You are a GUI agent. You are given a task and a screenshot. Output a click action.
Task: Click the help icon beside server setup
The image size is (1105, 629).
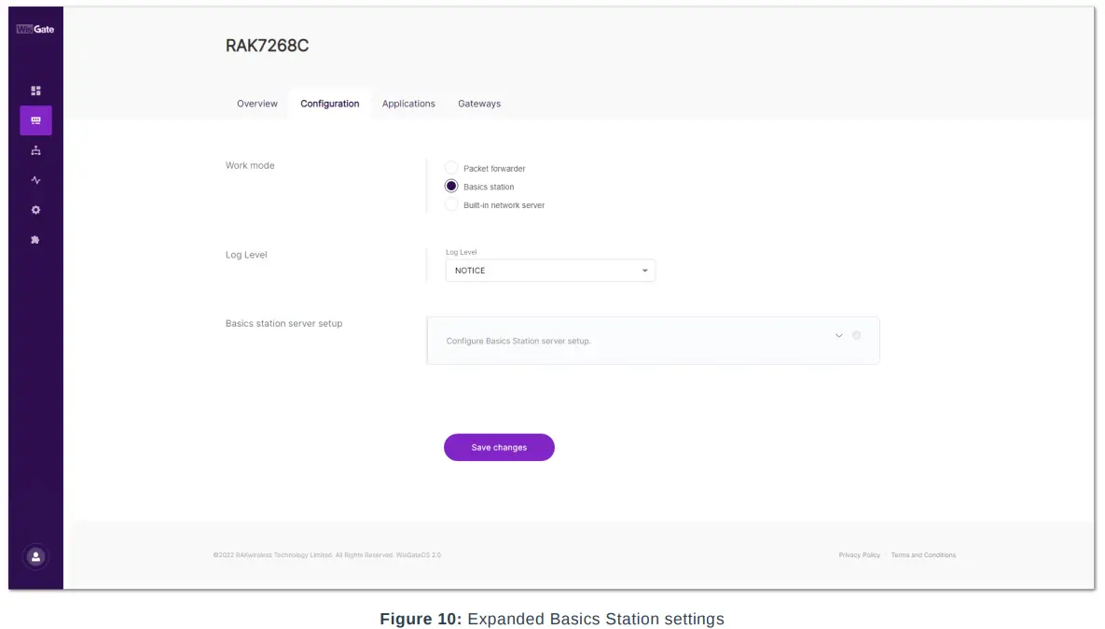[x=856, y=335]
